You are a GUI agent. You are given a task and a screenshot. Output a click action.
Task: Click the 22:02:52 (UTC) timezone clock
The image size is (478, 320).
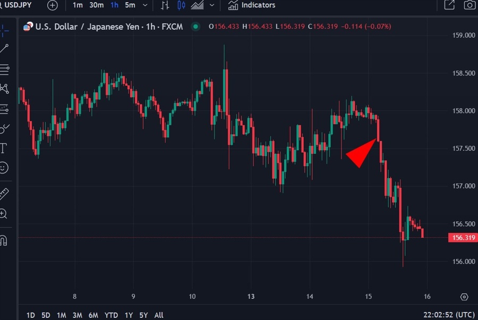pos(449,315)
